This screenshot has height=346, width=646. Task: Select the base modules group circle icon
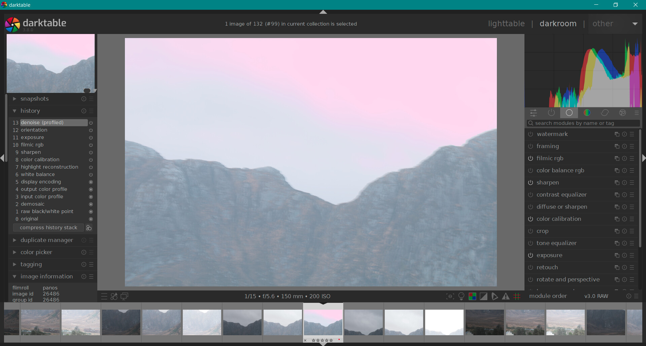pyautogui.click(x=569, y=113)
